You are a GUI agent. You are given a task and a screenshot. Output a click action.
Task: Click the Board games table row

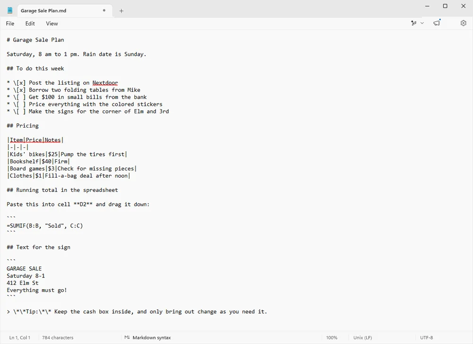[72, 169]
